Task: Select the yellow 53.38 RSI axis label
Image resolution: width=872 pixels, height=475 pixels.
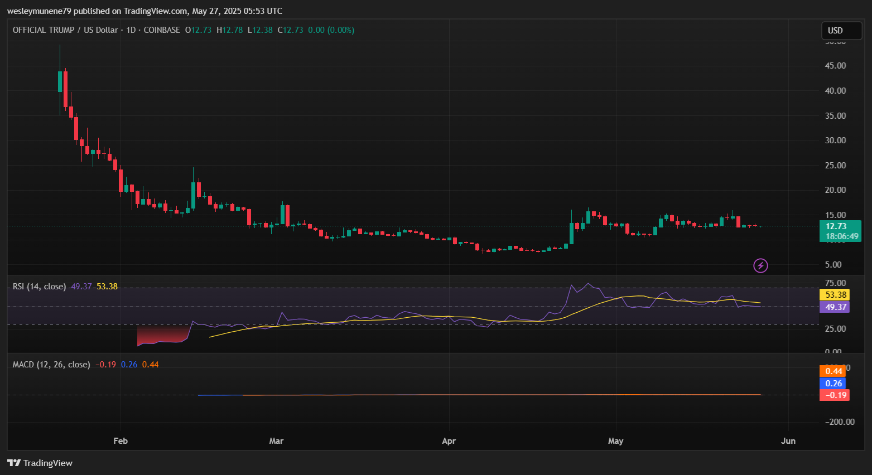Action: (835, 295)
